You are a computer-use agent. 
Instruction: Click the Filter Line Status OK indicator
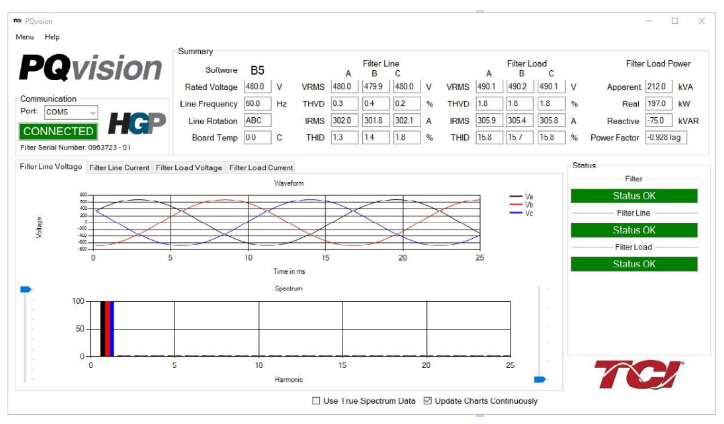click(x=634, y=230)
